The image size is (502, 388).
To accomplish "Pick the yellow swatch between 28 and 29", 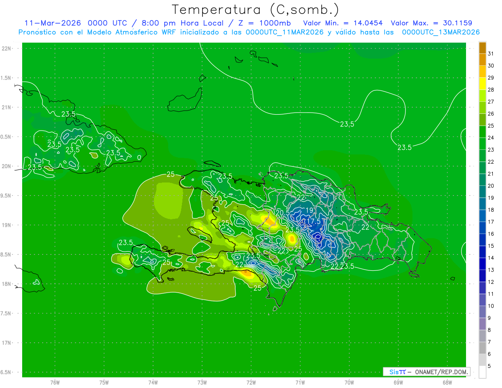I will pos(482,84).
